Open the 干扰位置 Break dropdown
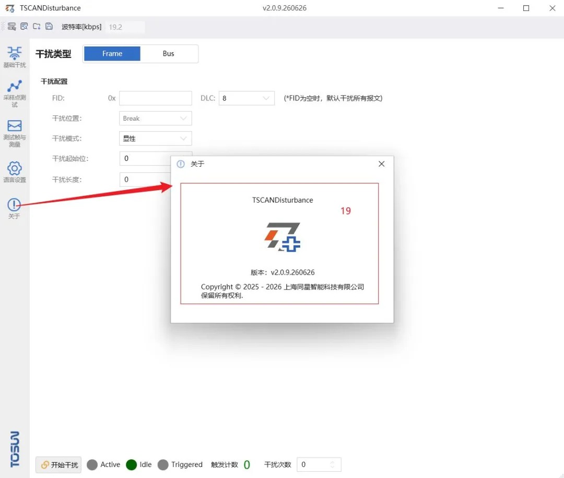 tap(156, 119)
